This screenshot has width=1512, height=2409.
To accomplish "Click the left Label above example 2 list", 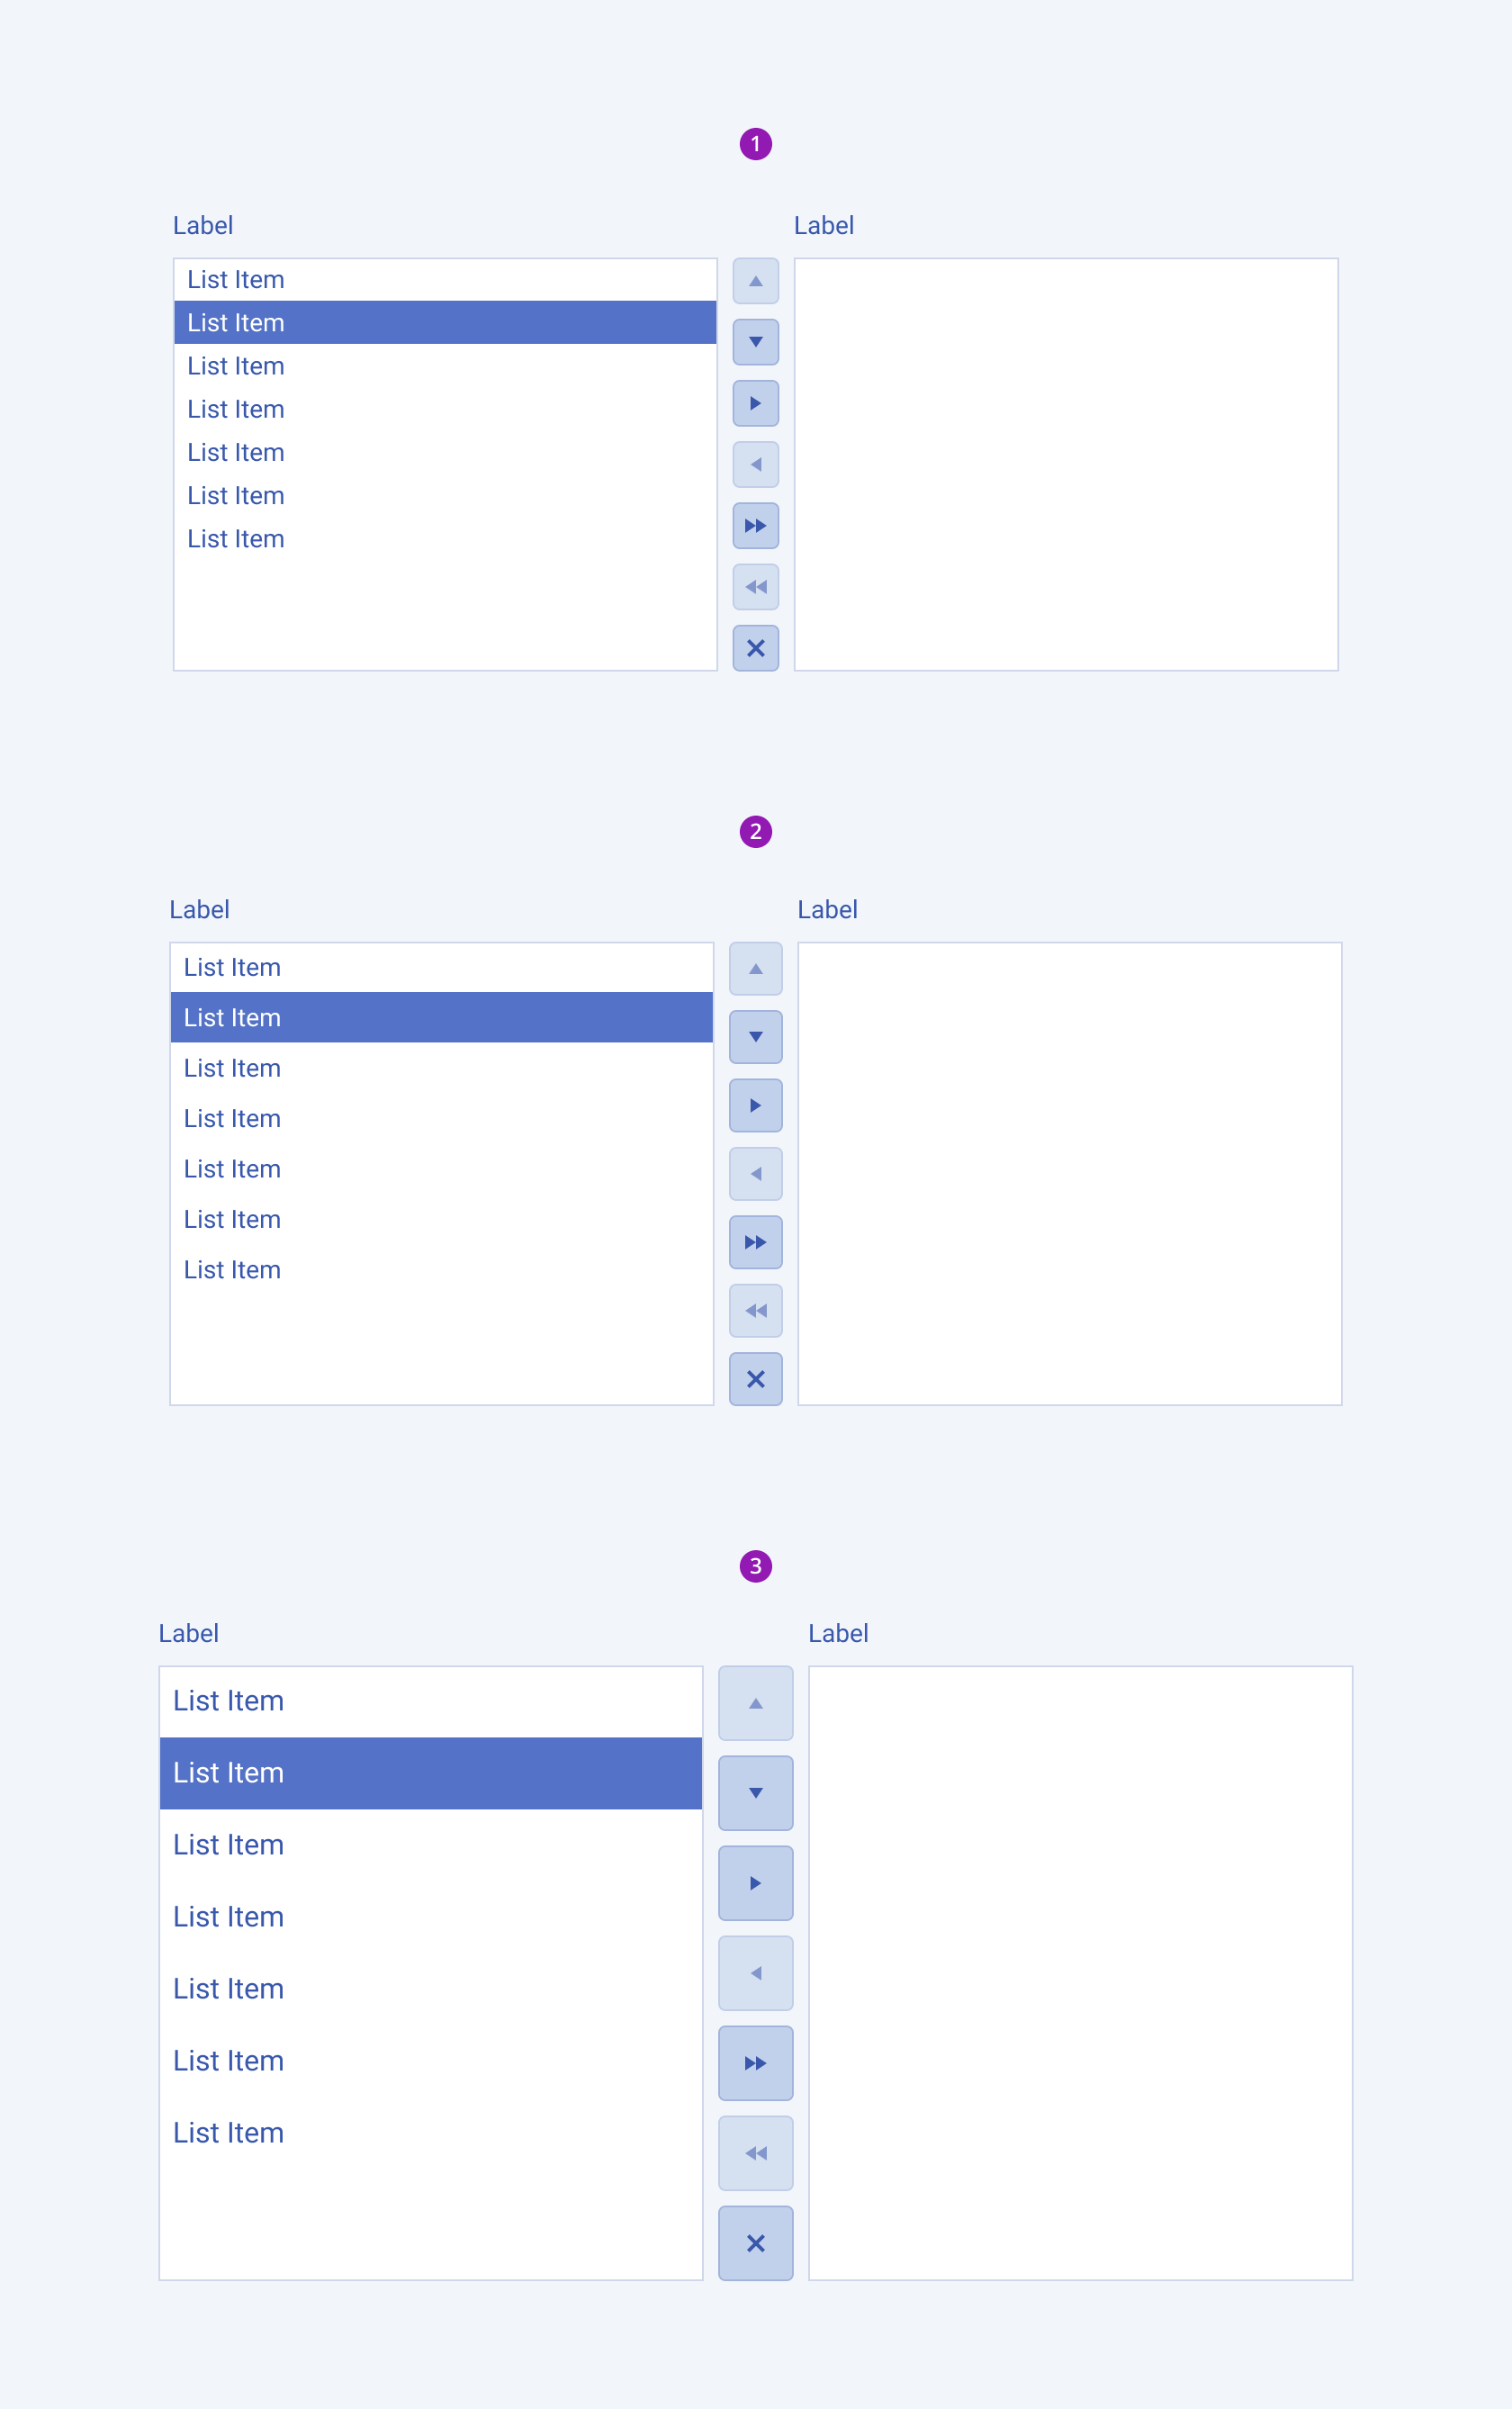I will tap(200, 909).
